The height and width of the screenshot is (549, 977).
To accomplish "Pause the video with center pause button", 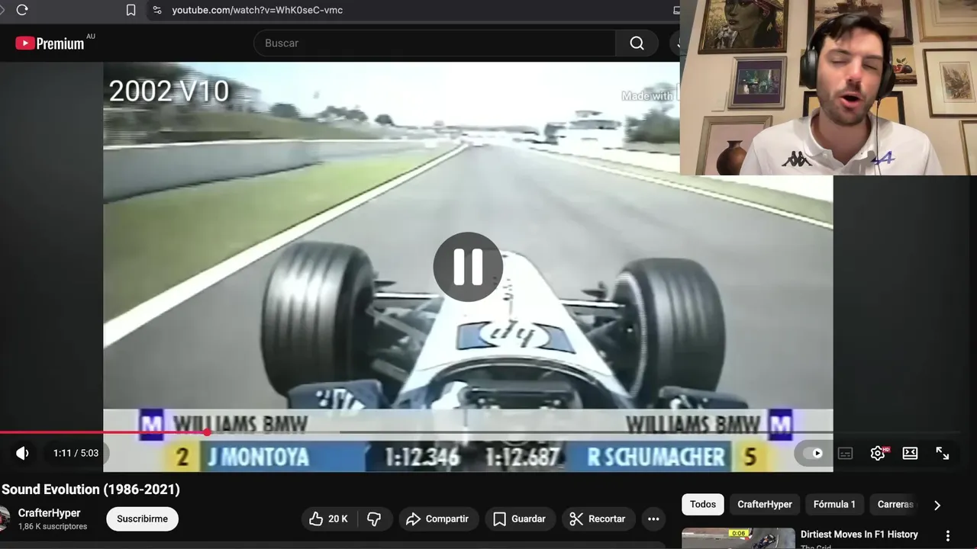I will 468,267.
